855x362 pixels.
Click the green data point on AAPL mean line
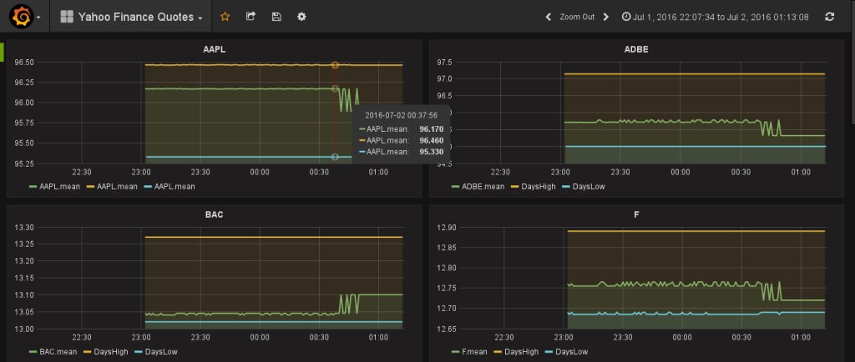point(335,88)
